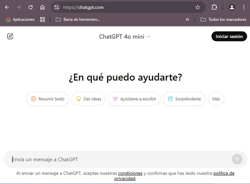Click the chatgpt.com URL in the address bar

tap(83, 7)
